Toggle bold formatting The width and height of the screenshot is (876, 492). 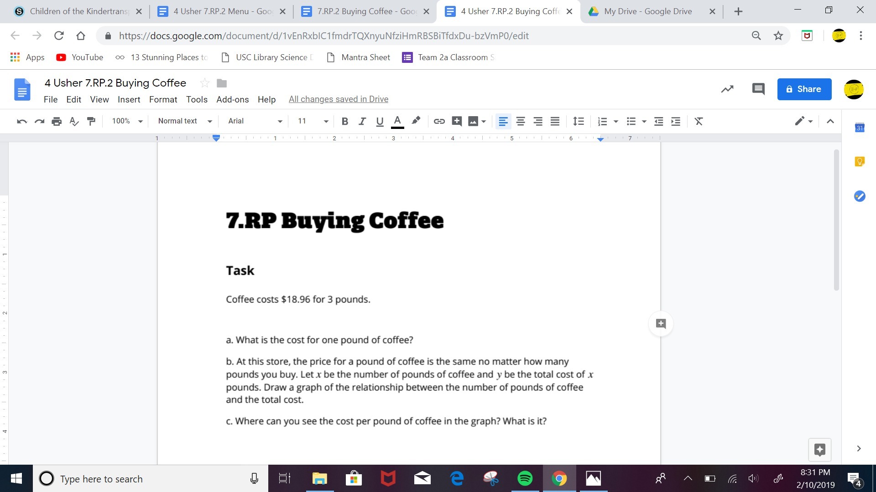(x=345, y=121)
